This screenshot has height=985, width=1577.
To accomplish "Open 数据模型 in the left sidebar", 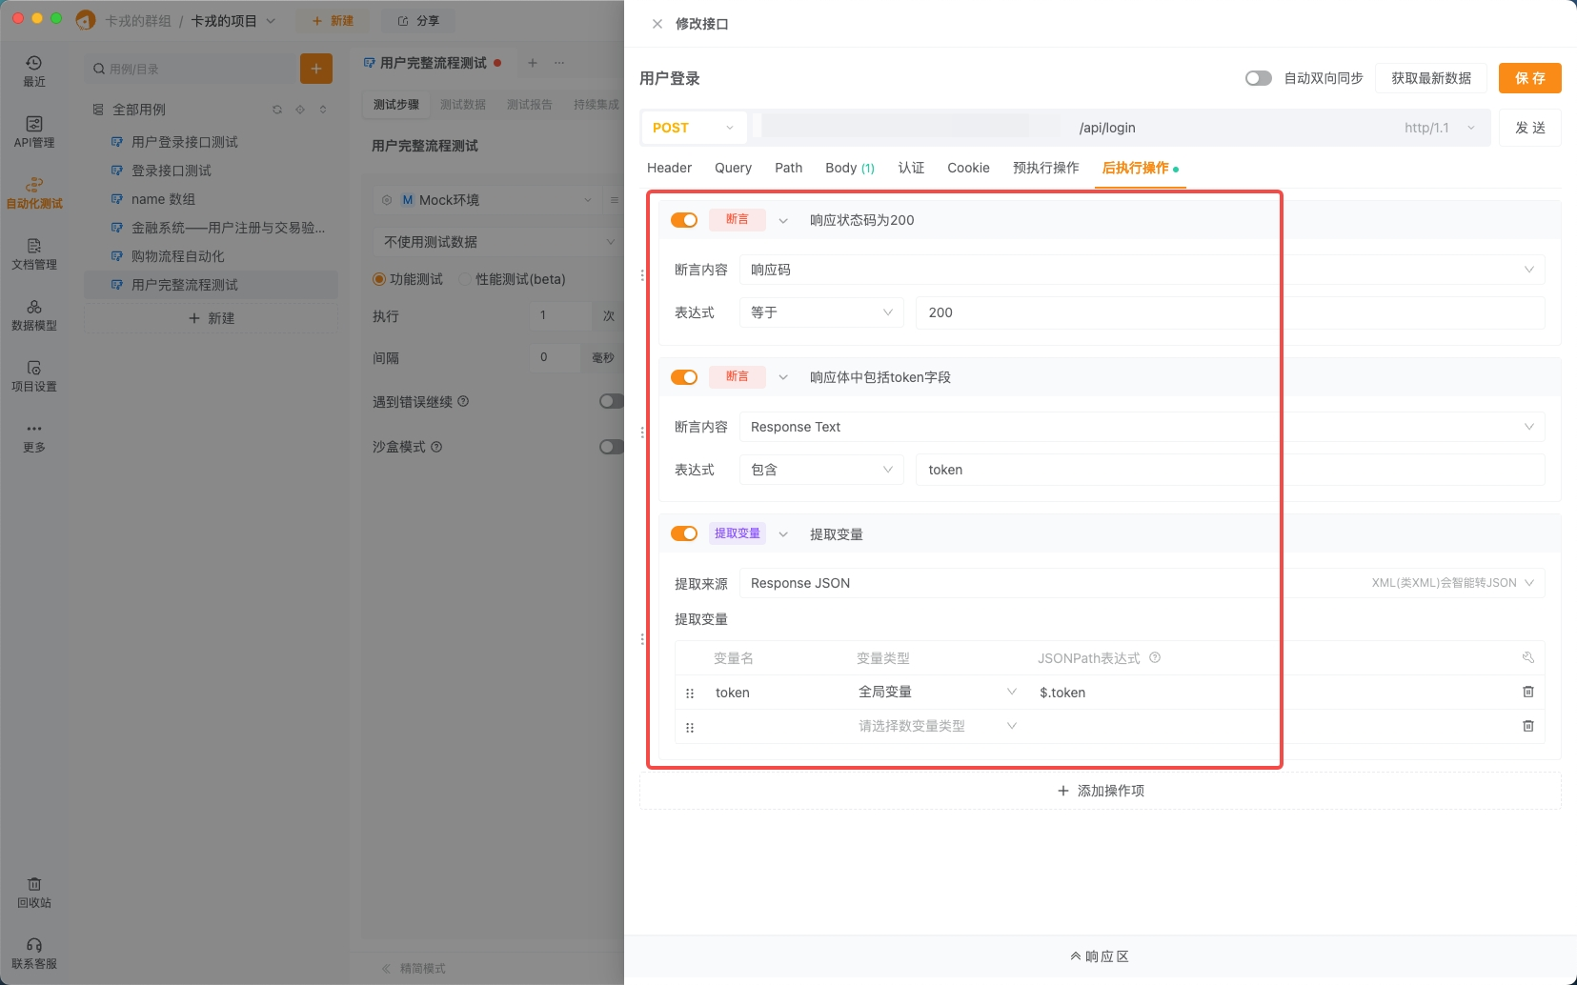I will pyautogui.click(x=34, y=314).
